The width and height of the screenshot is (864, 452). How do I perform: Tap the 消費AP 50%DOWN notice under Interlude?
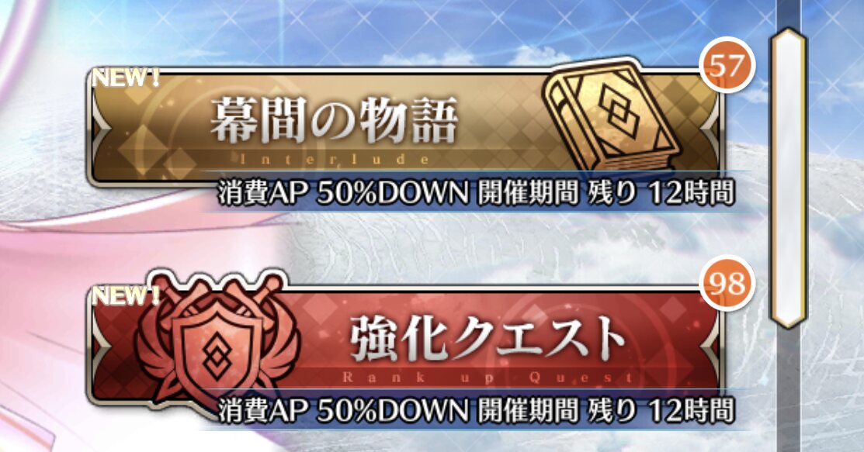click(x=343, y=194)
